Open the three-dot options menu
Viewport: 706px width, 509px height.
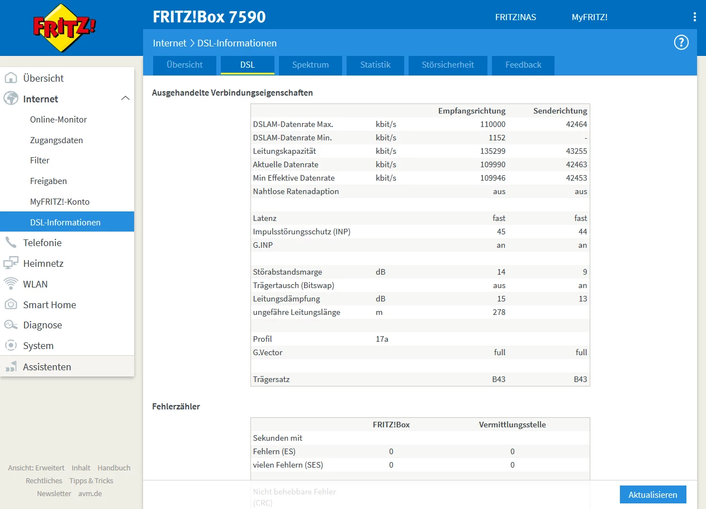pyautogui.click(x=695, y=17)
